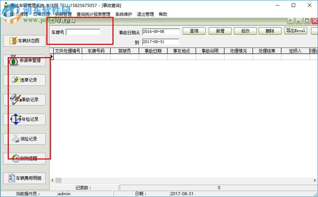Maximize the main application window

click(x=293, y=6)
